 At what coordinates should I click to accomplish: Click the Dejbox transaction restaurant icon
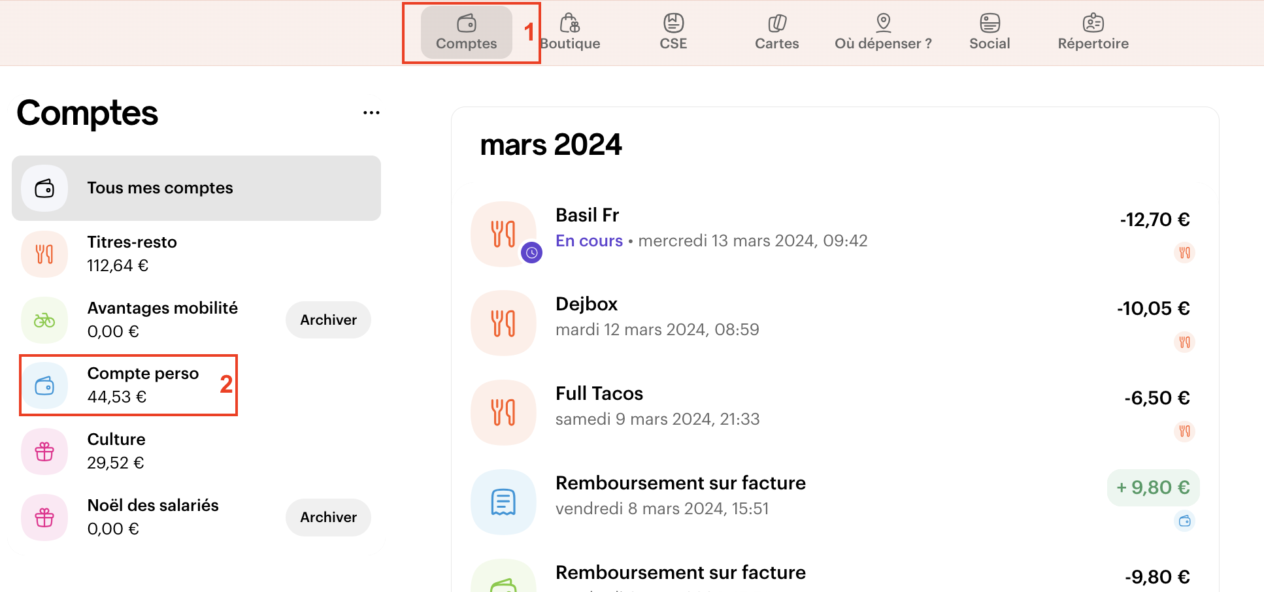tap(503, 323)
